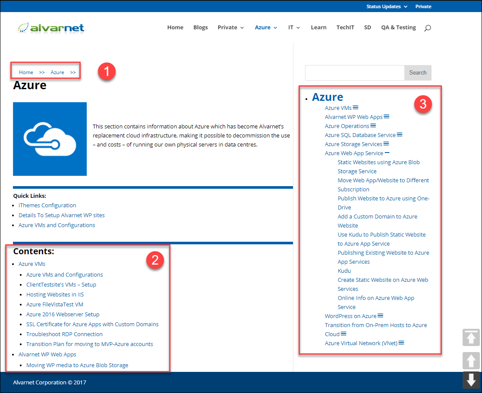The height and width of the screenshot is (393, 482).
Task: Open SD menu item
Action: (x=367, y=27)
